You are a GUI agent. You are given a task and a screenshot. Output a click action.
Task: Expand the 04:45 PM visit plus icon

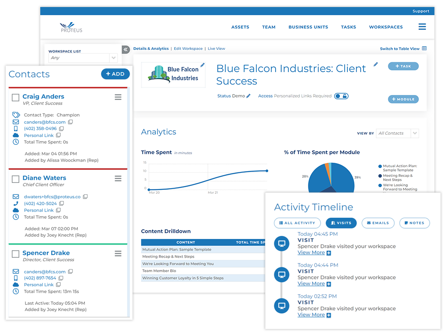pos(329,253)
